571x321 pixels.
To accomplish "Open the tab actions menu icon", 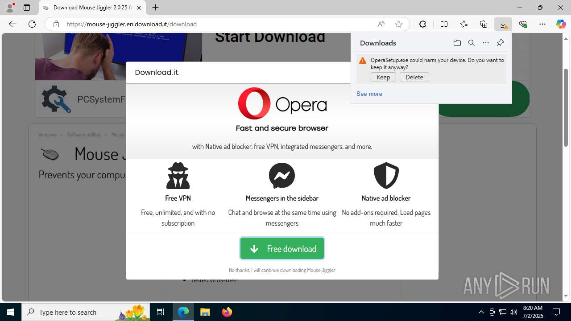I will click(27, 8).
